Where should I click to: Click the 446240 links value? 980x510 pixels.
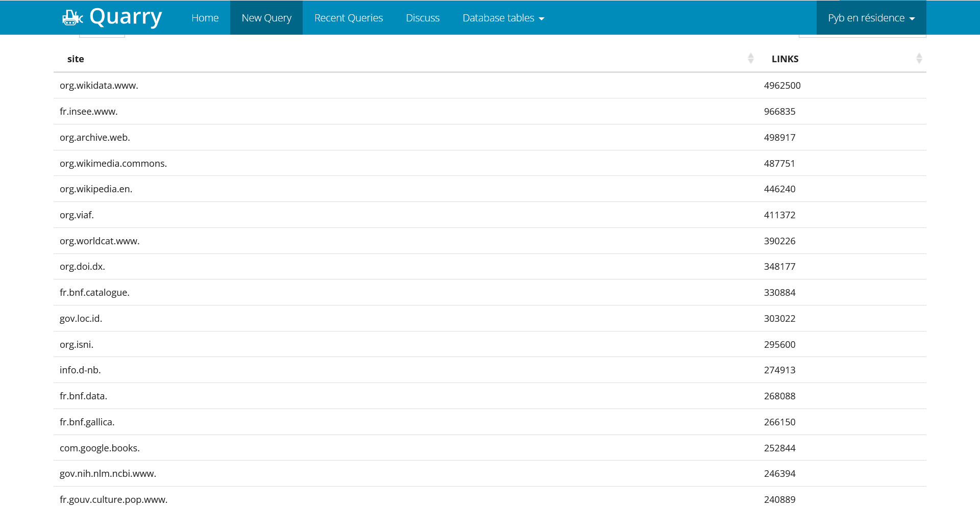coord(779,189)
